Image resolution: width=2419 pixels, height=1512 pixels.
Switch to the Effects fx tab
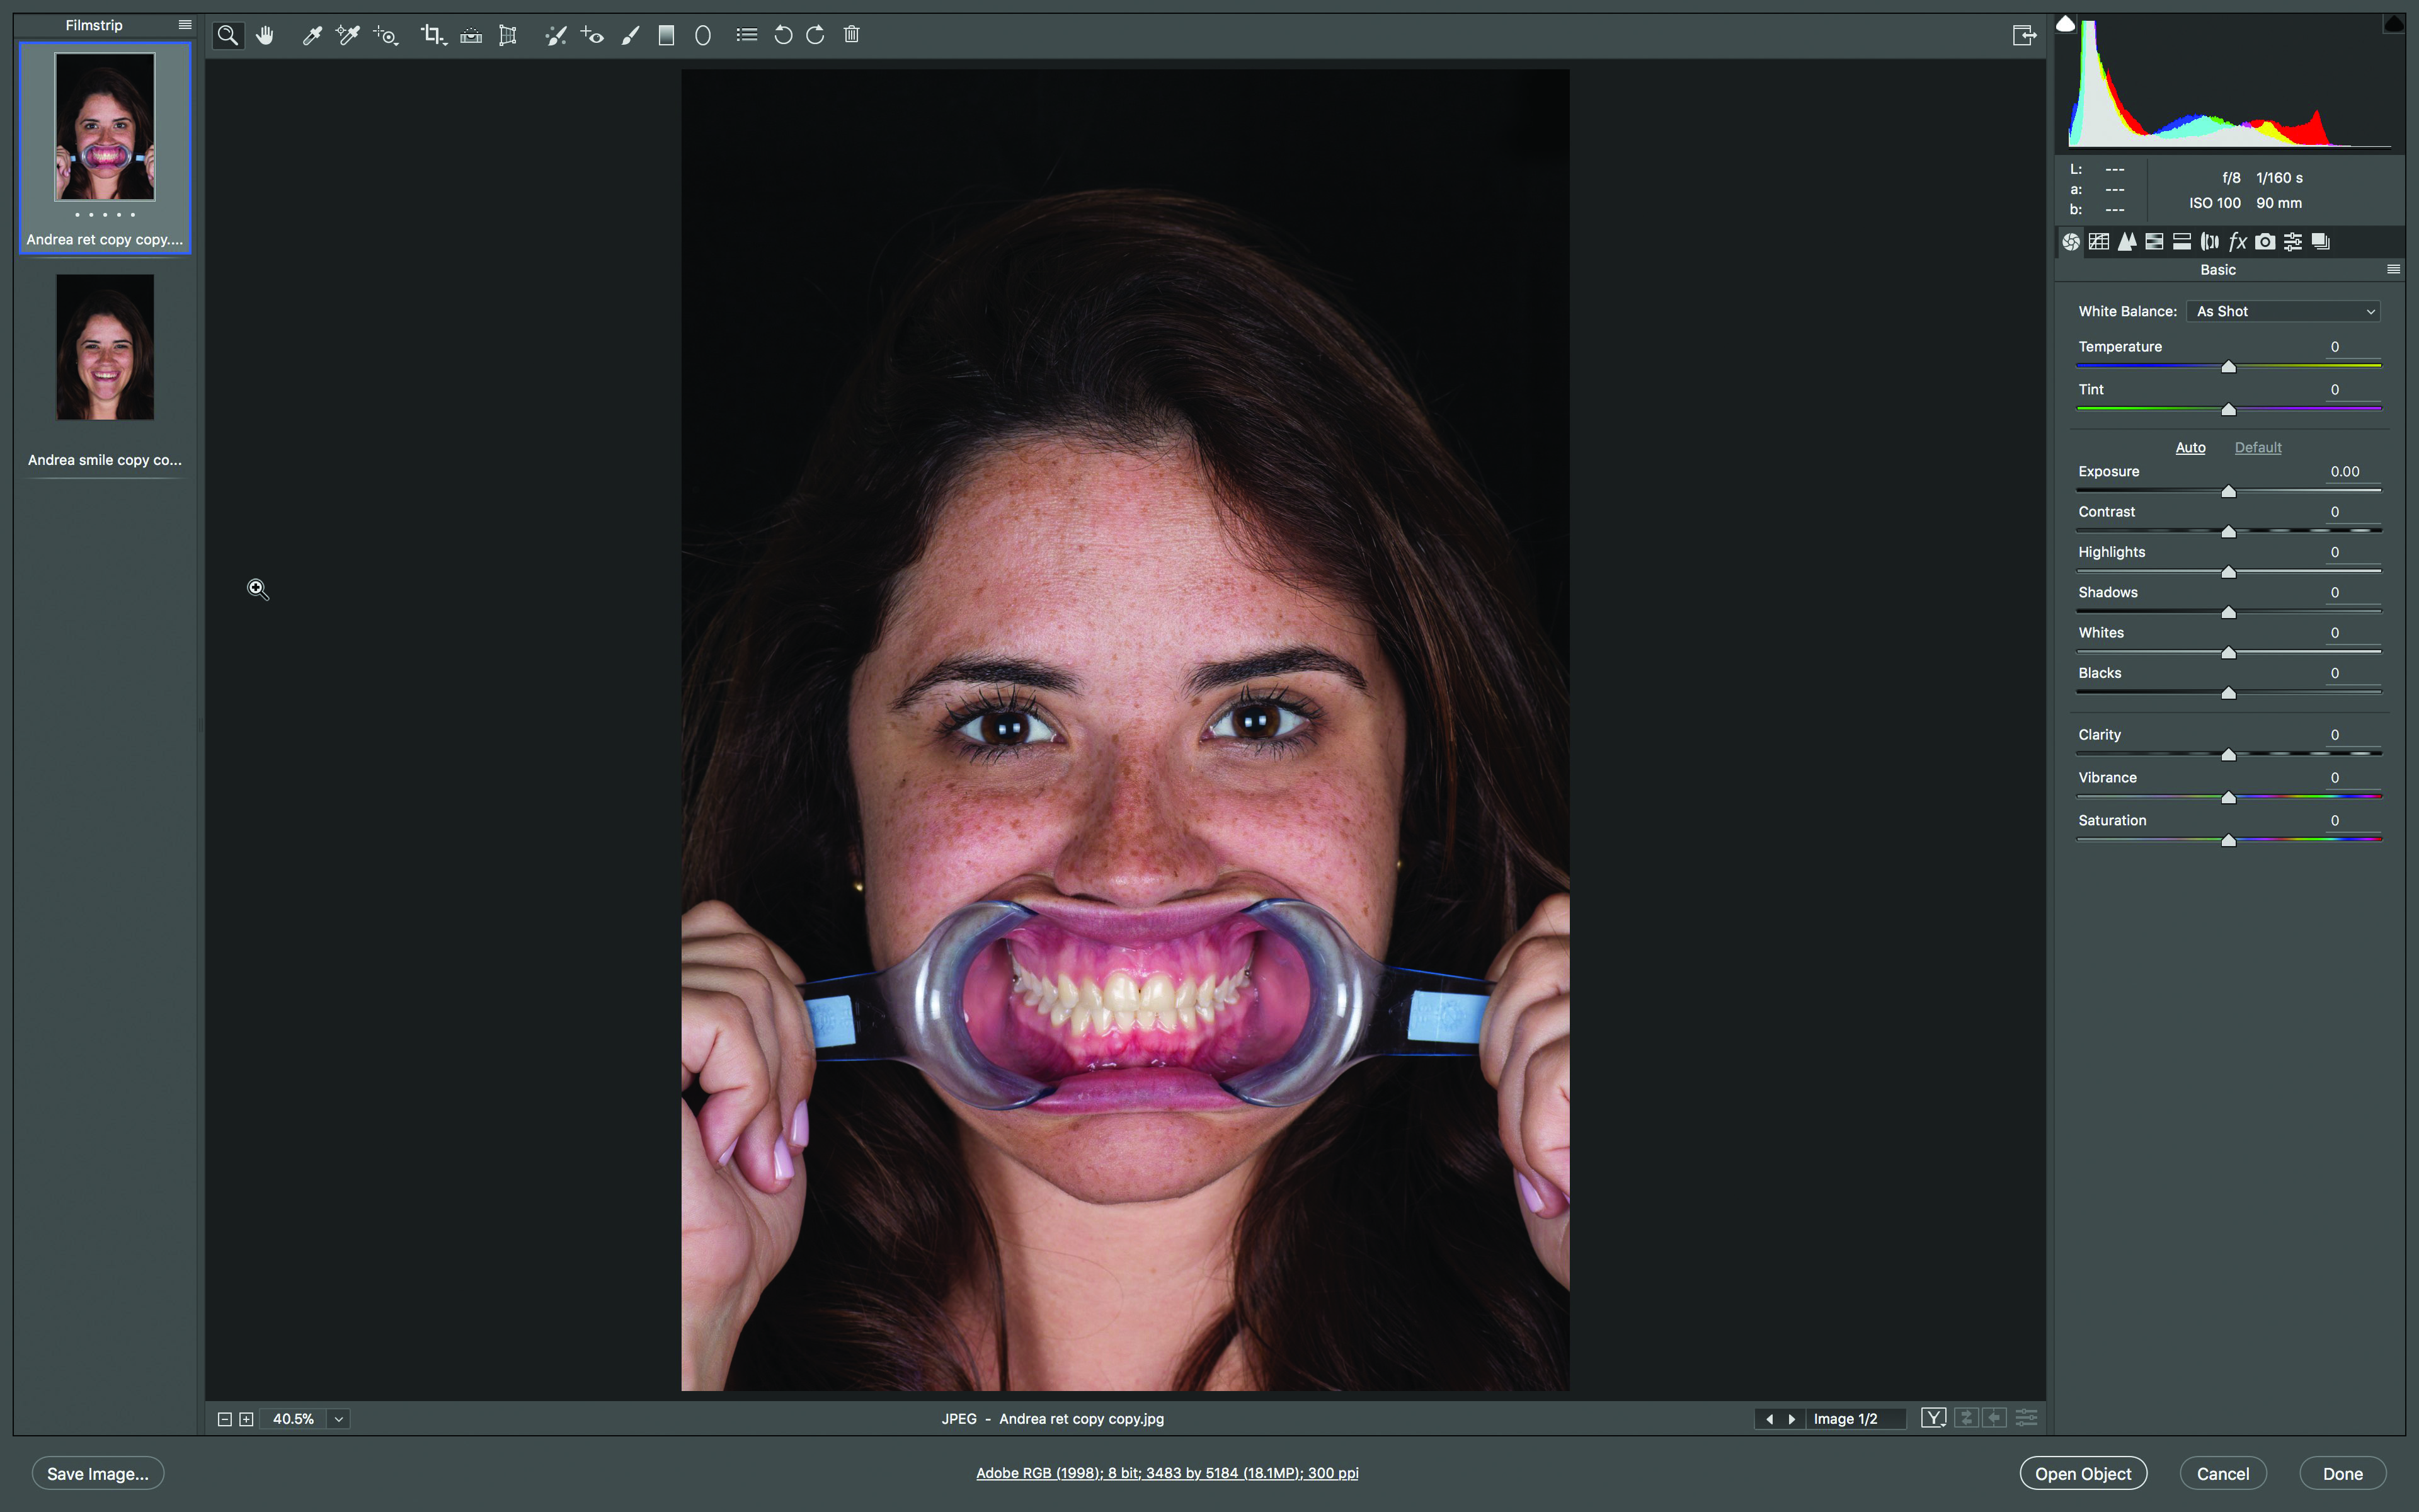pos(2238,241)
